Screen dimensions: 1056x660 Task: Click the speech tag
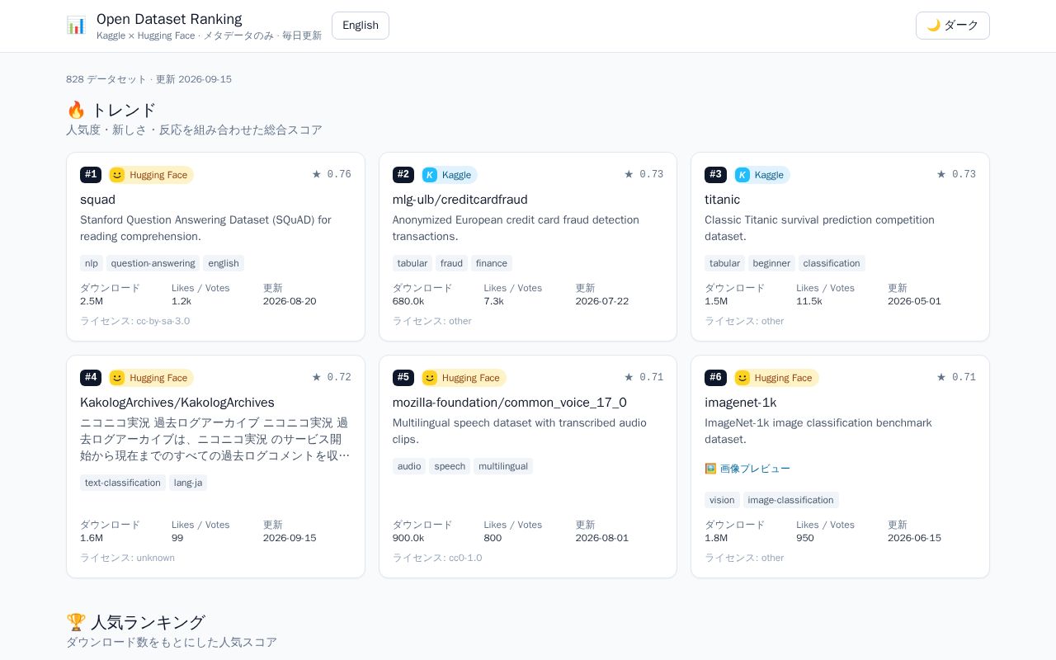450,466
